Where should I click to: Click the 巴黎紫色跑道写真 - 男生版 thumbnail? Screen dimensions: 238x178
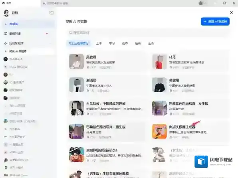[x=77, y=131]
